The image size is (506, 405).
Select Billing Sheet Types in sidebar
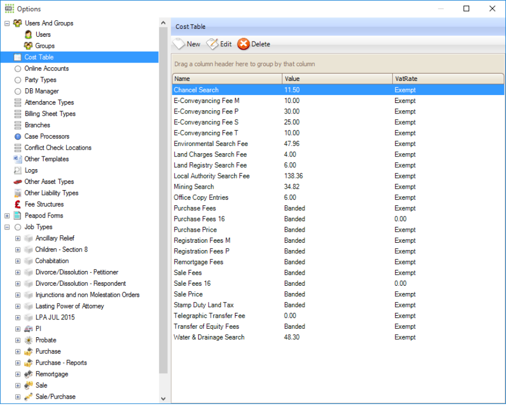(50, 114)
